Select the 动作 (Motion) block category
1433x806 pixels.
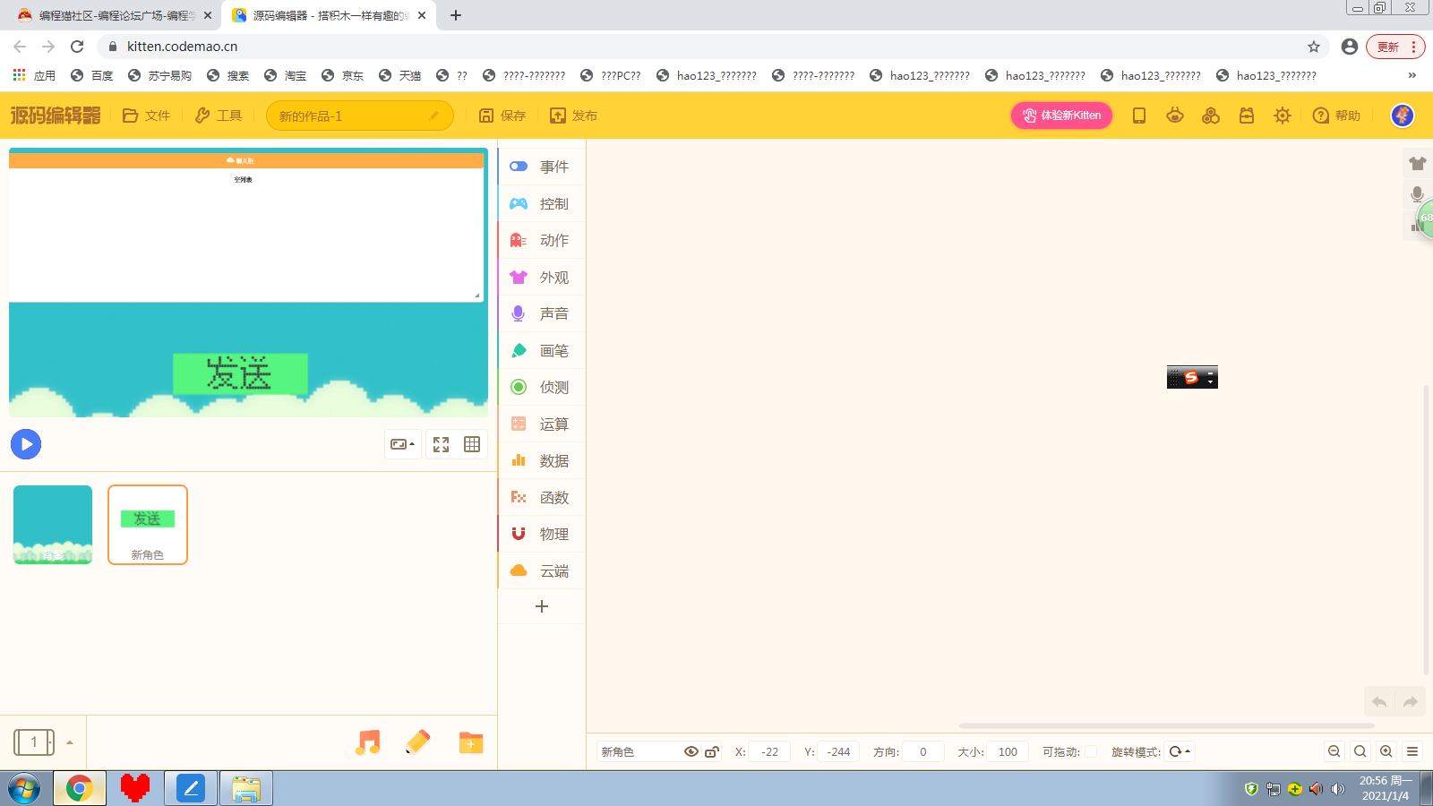[x=542, y=240]
